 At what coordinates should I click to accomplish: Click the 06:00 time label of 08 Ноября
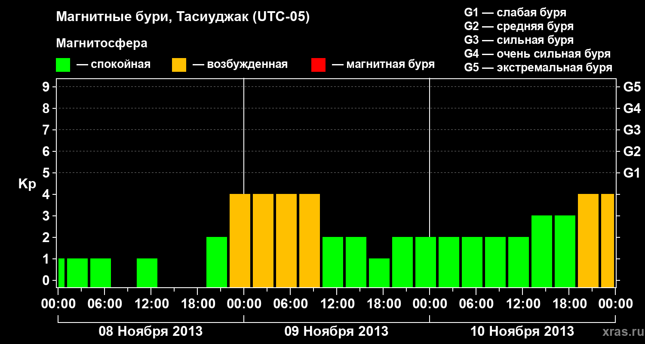[104, 304]
